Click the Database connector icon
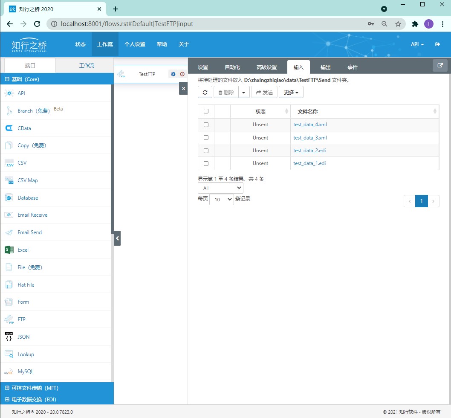This screenshot has height=418, width=451. click(9, 198)
